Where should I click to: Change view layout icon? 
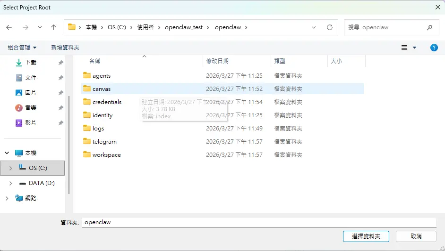(404, 48)
